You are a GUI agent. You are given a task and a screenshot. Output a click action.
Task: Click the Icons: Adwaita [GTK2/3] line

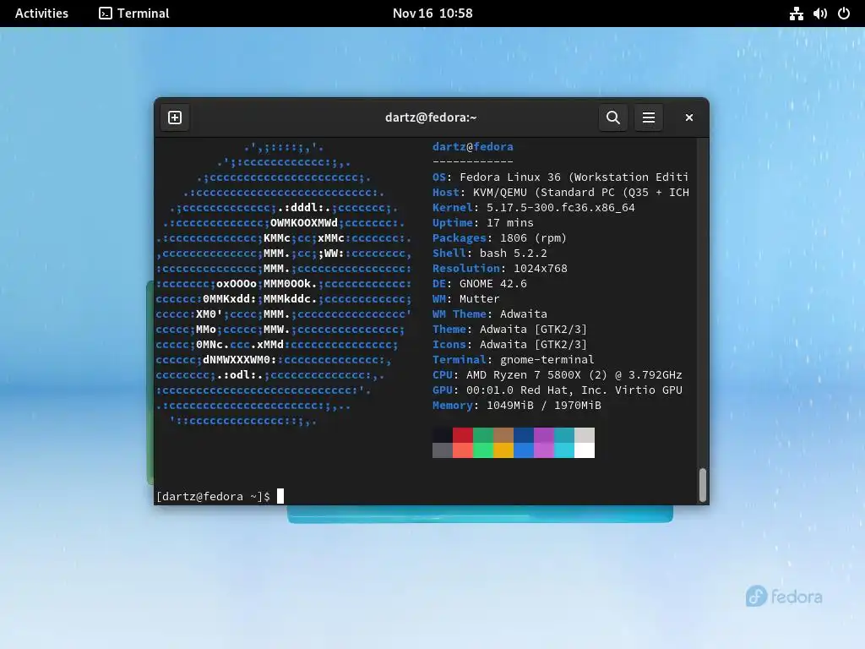(509, 345)
